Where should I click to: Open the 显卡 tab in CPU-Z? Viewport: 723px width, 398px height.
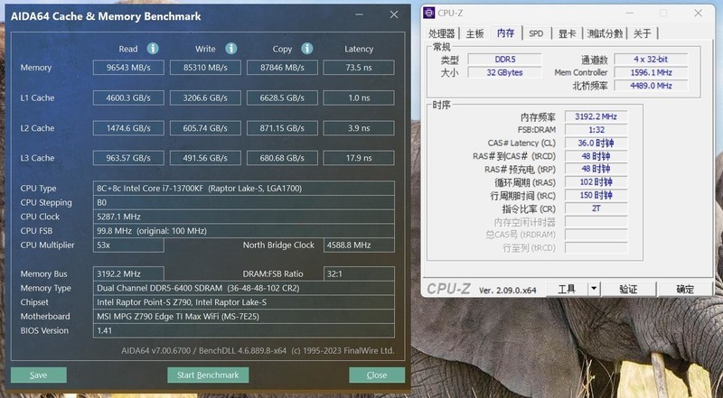pos(568,33)
